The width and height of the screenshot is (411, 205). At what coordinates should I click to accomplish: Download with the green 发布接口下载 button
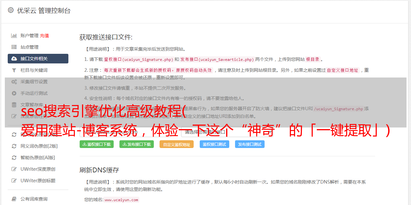pyautogui.click(x=137, y=144)
